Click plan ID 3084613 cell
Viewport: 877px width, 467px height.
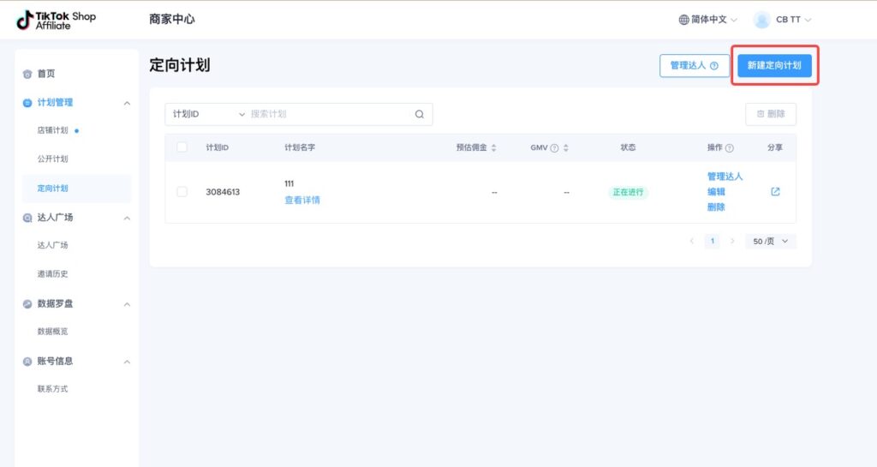(223, 192)
